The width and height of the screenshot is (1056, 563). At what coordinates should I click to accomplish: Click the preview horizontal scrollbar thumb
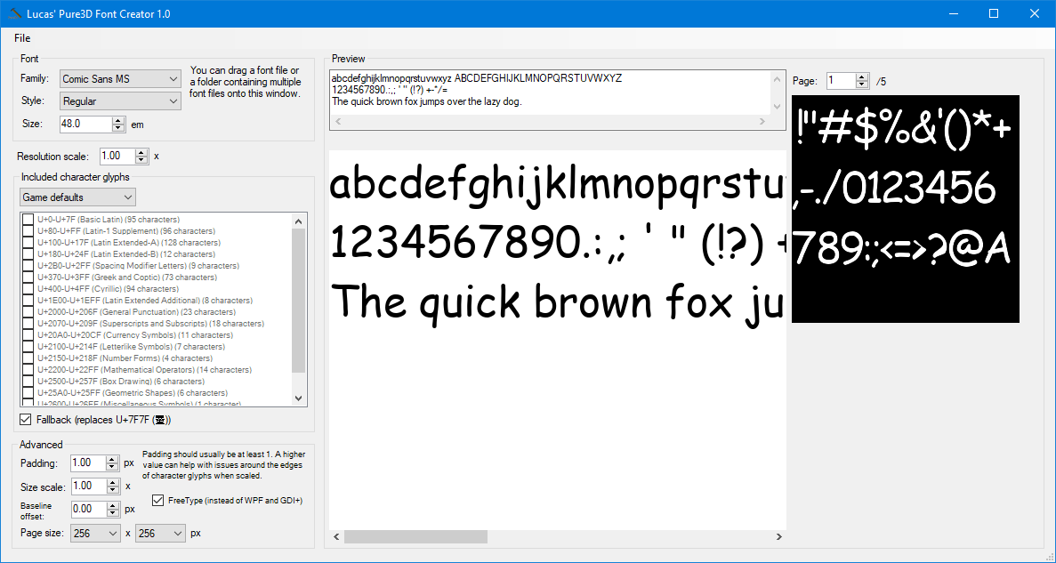415,537
